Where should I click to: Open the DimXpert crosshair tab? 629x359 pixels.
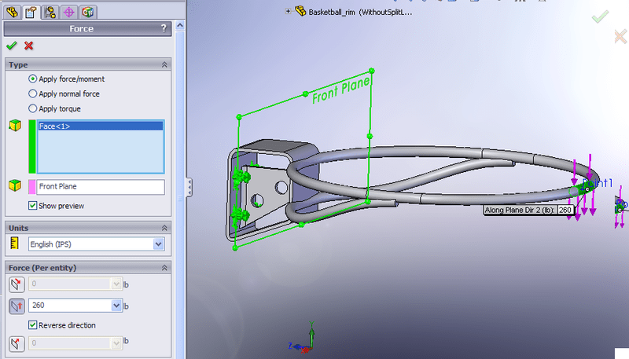tap(68, 12)
